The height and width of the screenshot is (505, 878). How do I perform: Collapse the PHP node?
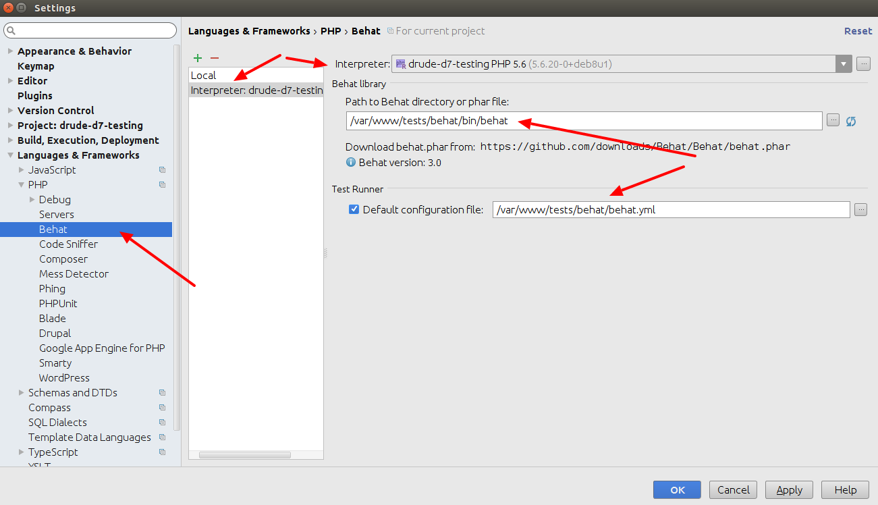[x=21, y=185]
